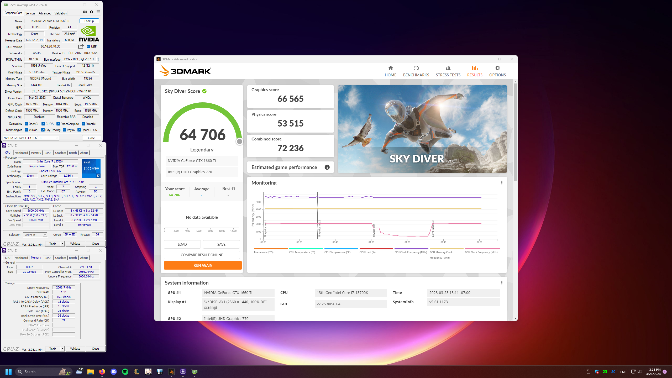Open the Monitoring panel three-dot menu

point(502,183)
